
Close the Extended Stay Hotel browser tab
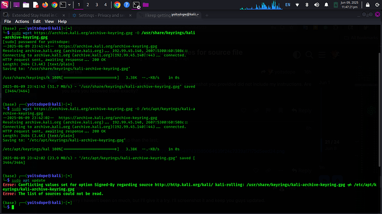64,15
